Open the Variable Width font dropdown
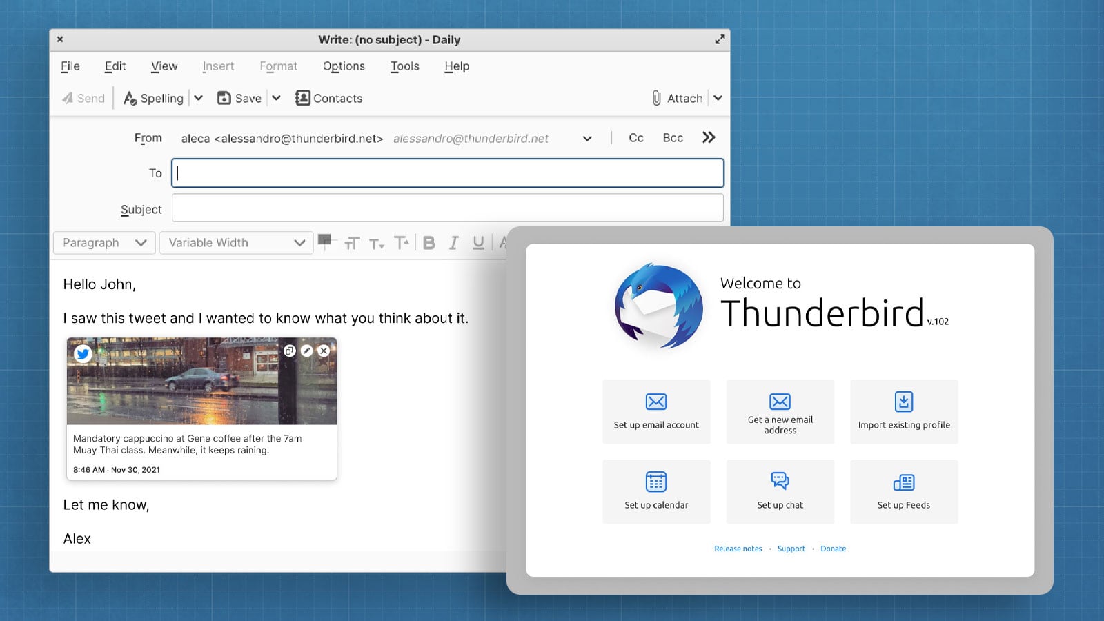1104x621 pixels. click(236, 242)
